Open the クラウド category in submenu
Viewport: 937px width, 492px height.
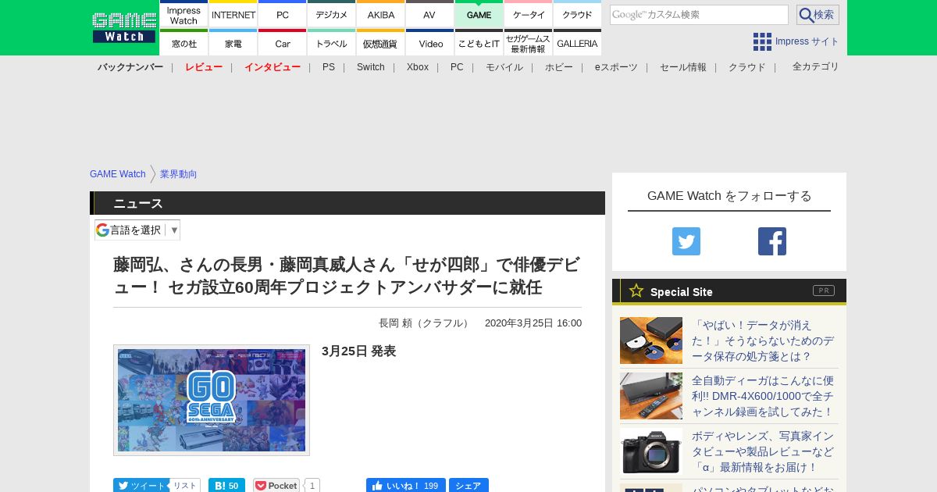click(747, 67)
